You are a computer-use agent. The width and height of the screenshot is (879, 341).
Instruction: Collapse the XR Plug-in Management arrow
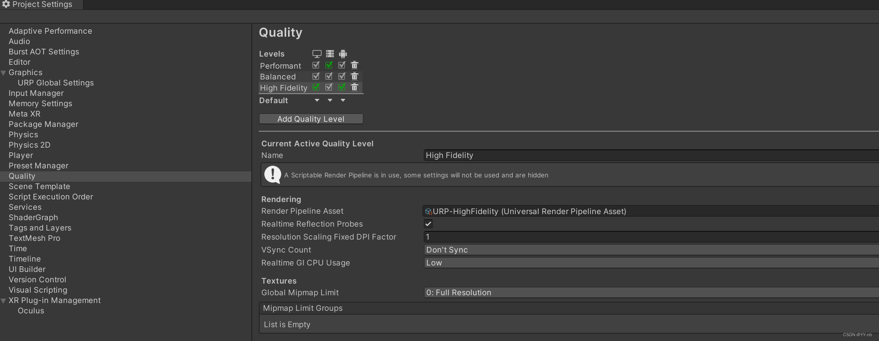click(3, 301)
